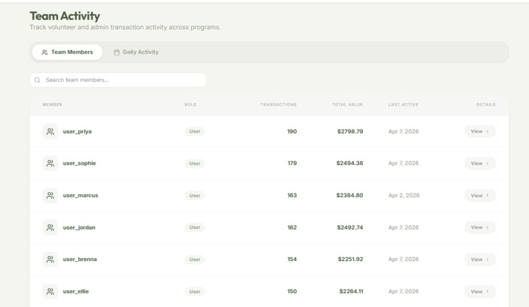Click the User role badge for user_jordan
This screenshot has height=307, width=529.
tap(195, 228)
